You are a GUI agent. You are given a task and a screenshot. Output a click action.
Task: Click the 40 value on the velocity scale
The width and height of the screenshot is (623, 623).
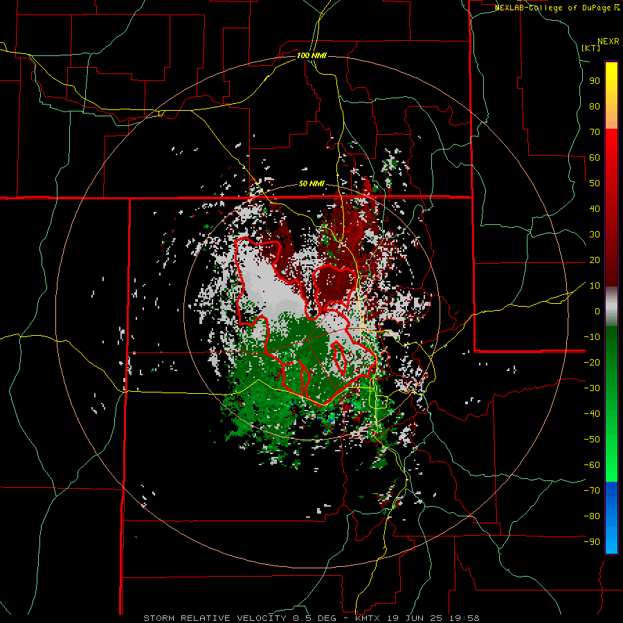pos(595,209)
